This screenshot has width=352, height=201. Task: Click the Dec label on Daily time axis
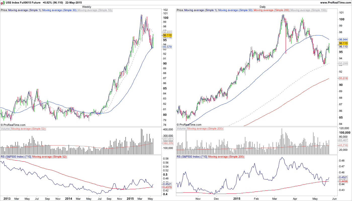(217, 199)
